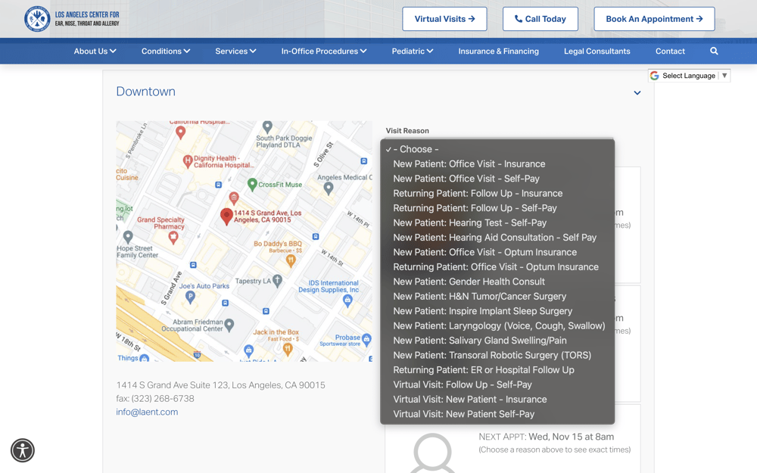The width and height of the screenshot is (757, 473).
Task: Open the accessibility widget icon
Action: tap(23, 450)
